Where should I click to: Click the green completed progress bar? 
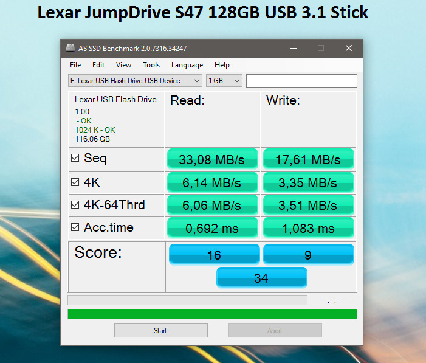pos(212,314)
